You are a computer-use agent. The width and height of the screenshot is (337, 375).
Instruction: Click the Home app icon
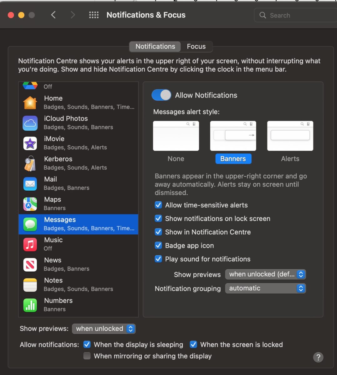coord(30,103)
